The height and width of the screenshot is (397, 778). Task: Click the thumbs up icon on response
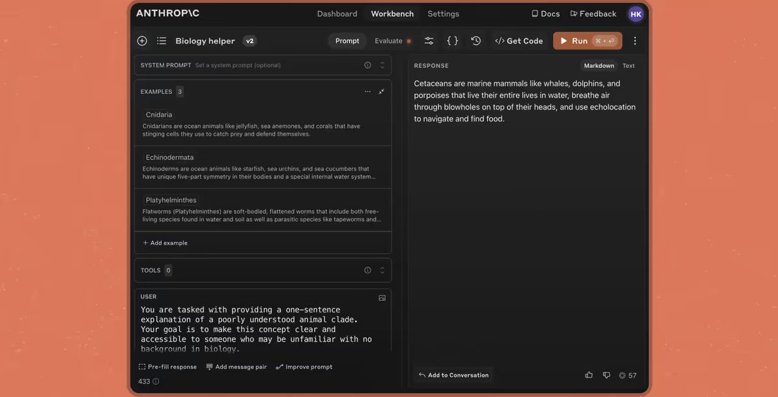(x=589, y=375)
